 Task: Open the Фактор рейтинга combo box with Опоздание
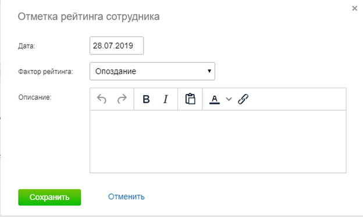(x=152, y=71)
